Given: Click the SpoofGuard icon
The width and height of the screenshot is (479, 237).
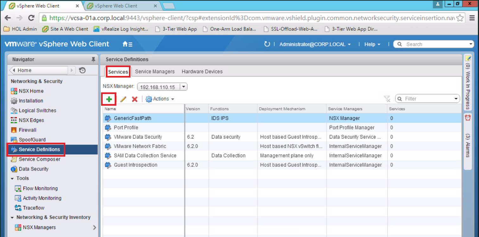Looking at the screenshot, I should (x=14, y=140).
